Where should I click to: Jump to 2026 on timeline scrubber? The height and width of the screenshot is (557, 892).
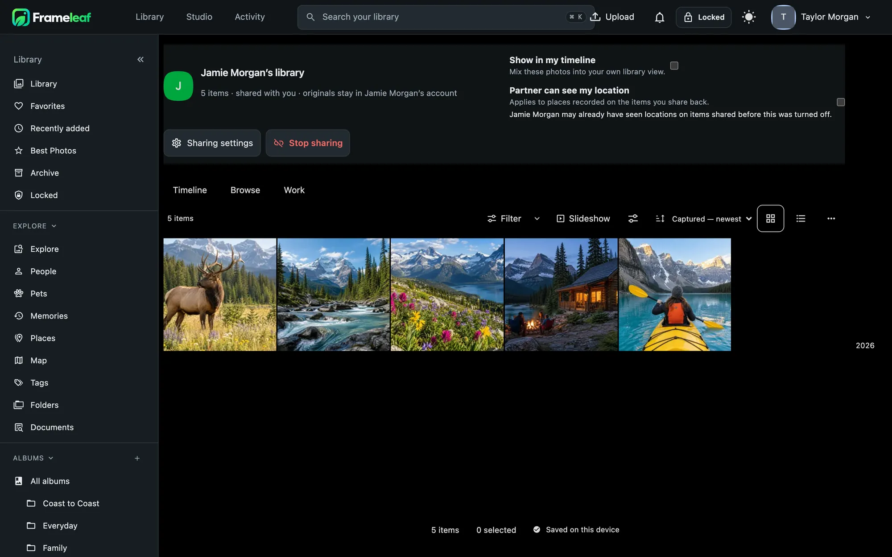865,346
